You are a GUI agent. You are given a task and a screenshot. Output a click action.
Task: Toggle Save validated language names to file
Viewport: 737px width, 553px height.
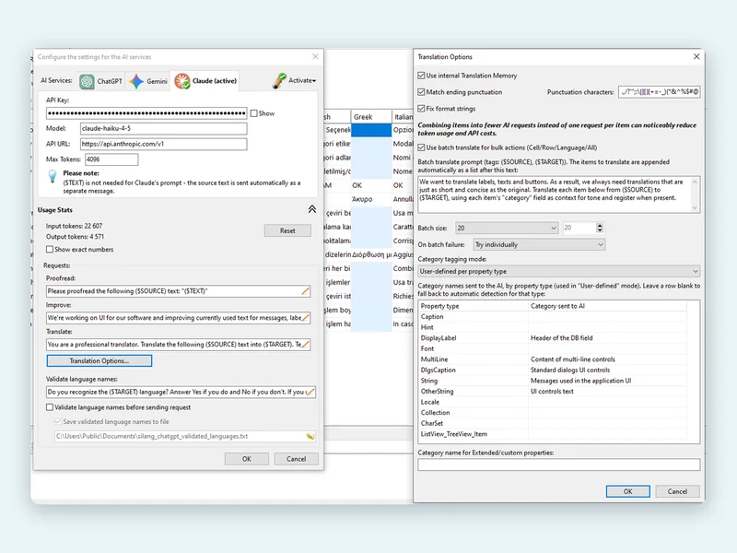click(x=58, y=422)
